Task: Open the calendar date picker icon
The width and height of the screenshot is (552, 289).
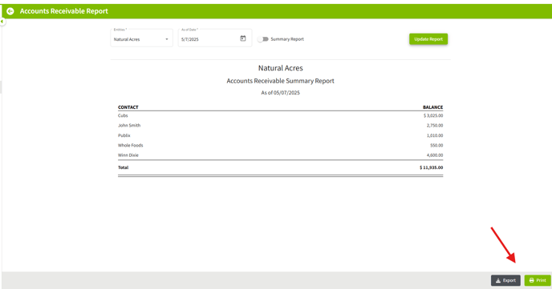Action: (243, 38)
